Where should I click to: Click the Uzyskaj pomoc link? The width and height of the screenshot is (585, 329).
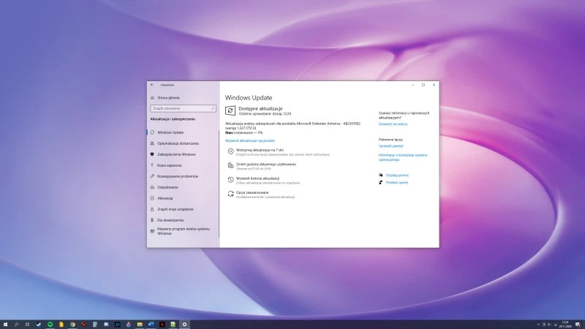click(397, 175)
